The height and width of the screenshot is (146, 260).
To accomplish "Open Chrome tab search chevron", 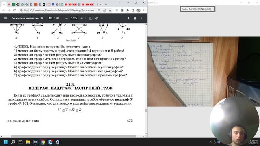I will tap(121, 3).
